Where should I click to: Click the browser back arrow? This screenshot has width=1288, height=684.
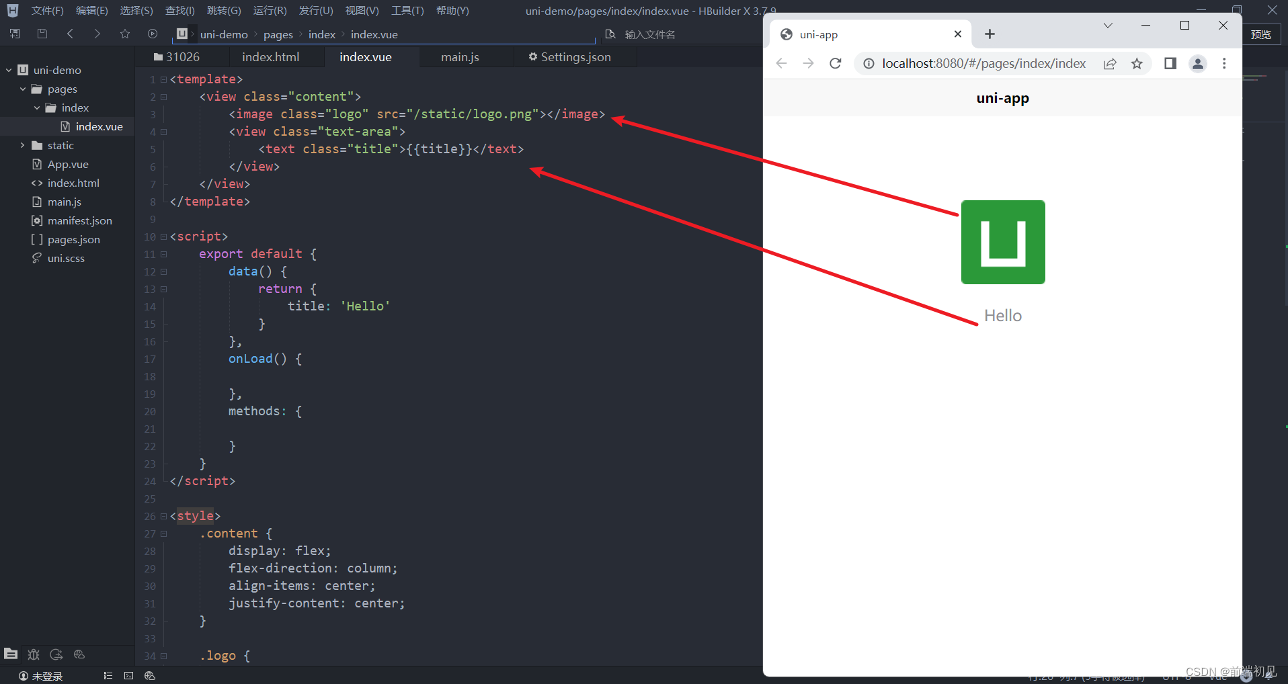point(781,63)
